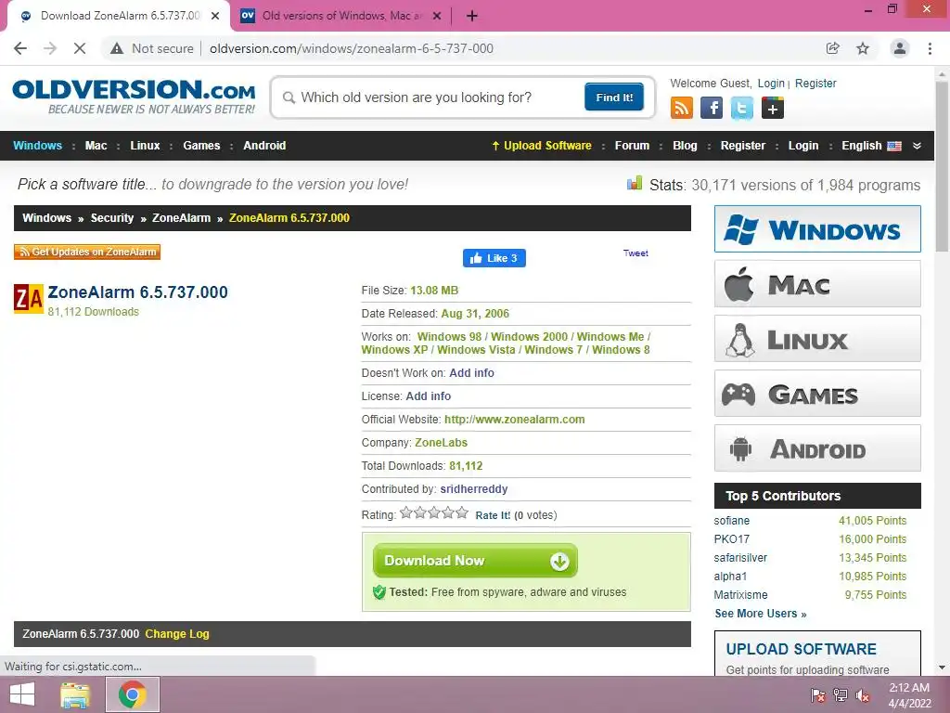Stop page loading with X button

tap(80, 48)
